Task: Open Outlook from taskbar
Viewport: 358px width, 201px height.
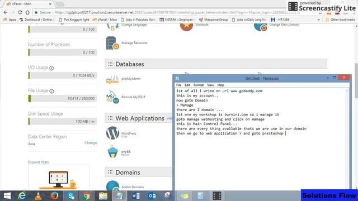Action: 152,196
